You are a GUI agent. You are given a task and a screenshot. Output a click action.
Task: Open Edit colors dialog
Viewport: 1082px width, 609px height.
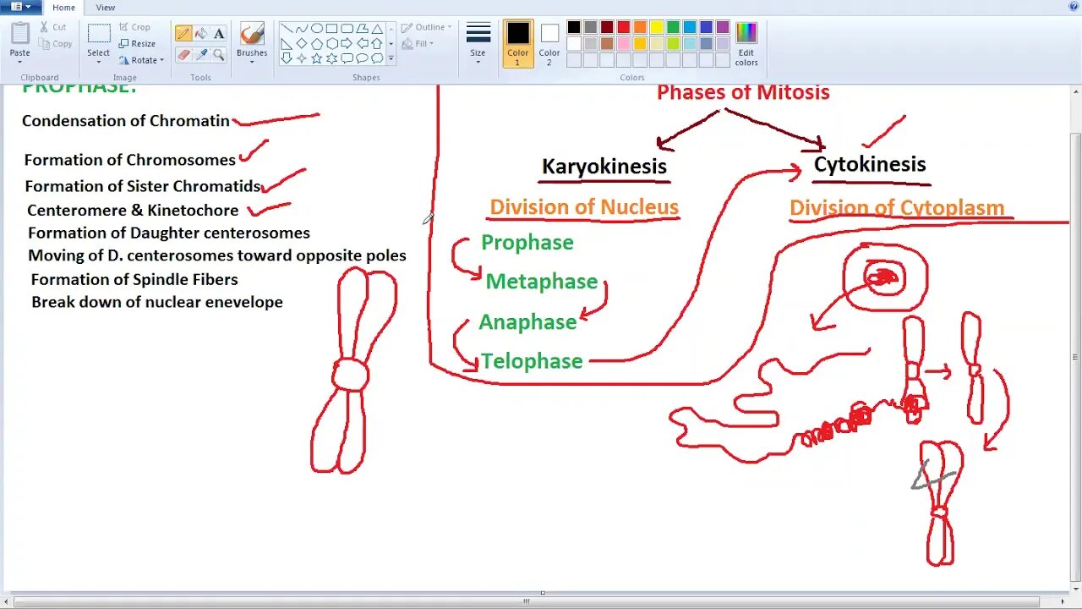tap(746, 44)
